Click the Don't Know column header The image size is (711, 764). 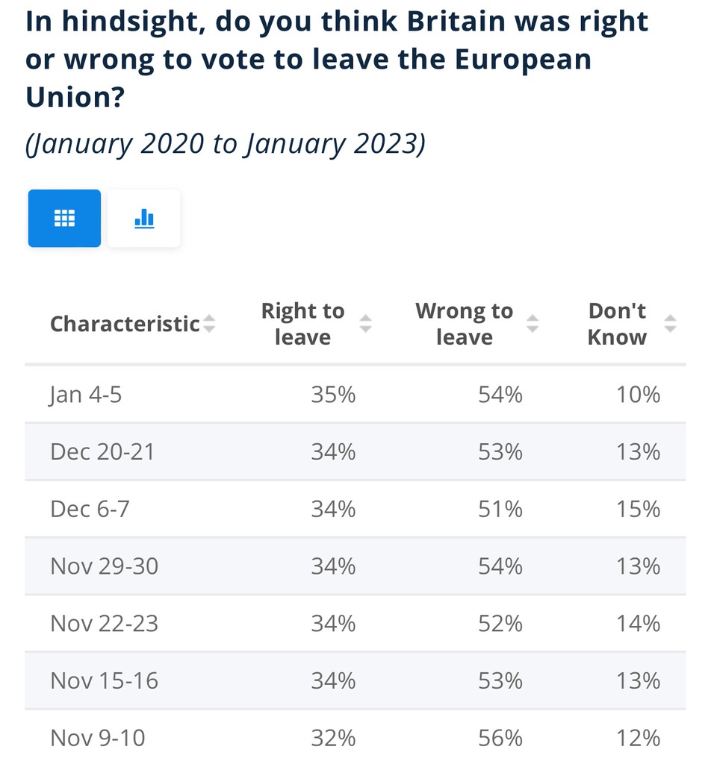[617, 324]
